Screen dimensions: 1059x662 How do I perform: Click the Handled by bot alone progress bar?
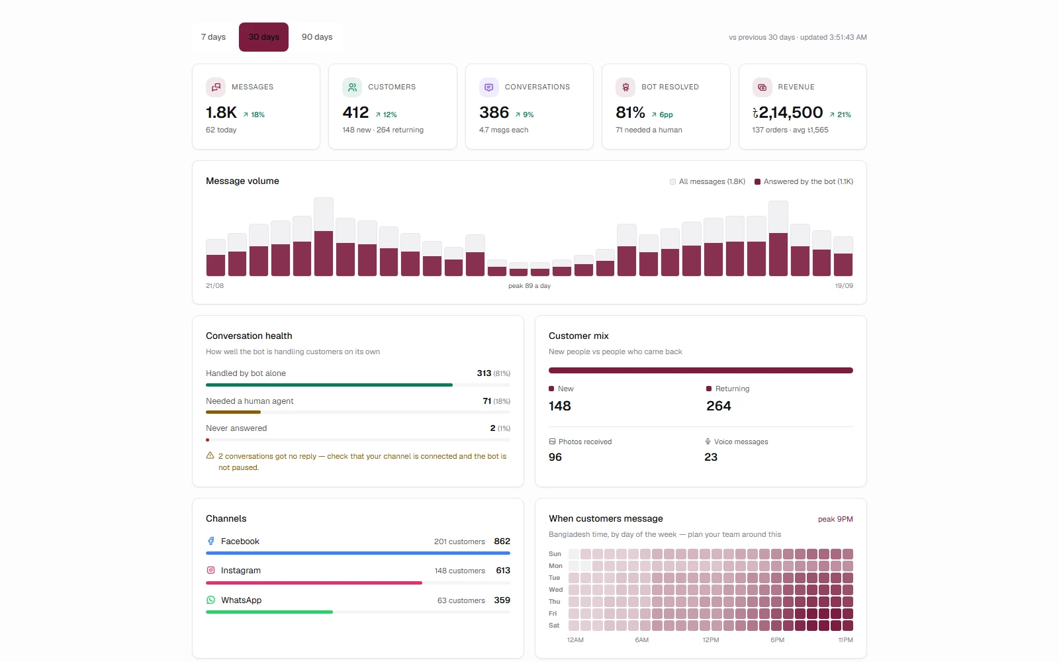(358, 385)
